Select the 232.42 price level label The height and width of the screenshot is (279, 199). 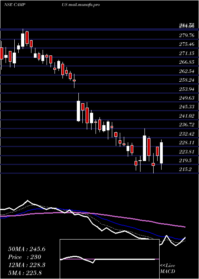[187, 134]
